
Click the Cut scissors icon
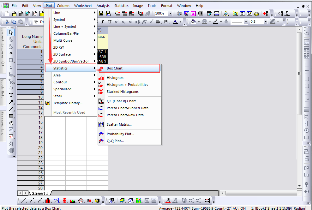click(7, 22)
